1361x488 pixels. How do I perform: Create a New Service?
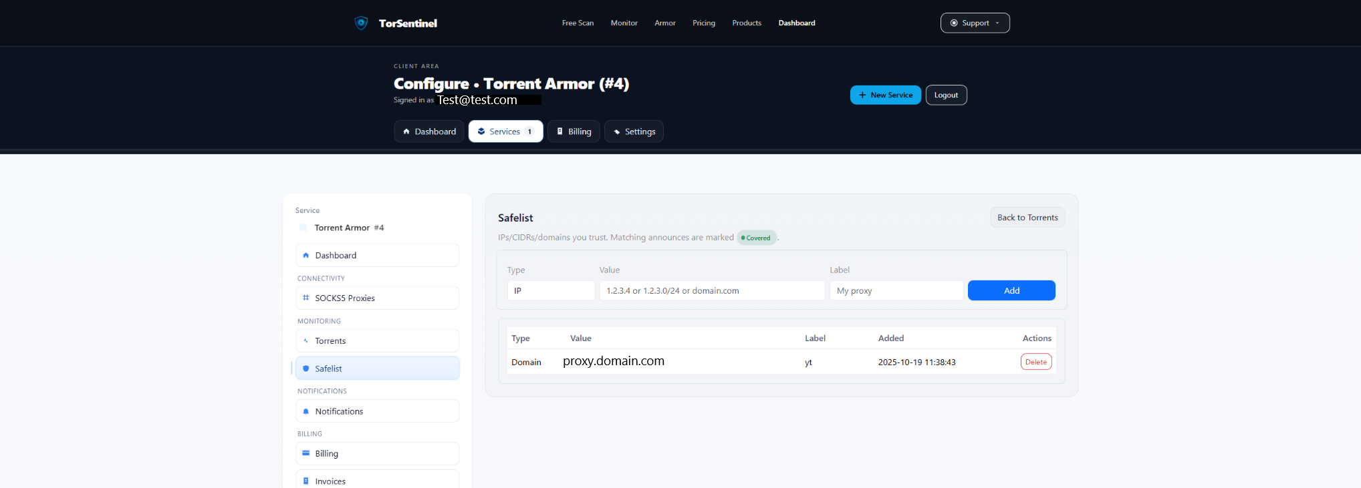click(x=885, y=95)
